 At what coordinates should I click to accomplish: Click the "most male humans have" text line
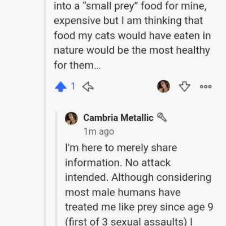123,193
